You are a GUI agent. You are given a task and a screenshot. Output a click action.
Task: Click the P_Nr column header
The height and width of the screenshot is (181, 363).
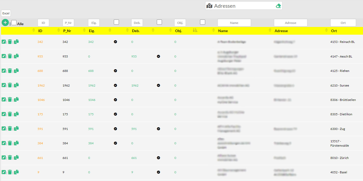[x=67, y=31]
